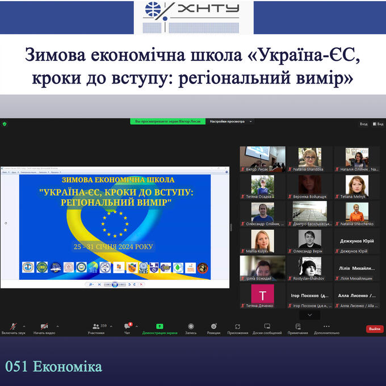Click the red Выйти leave button
Screen dimensions: 386x386
(375, 329)
